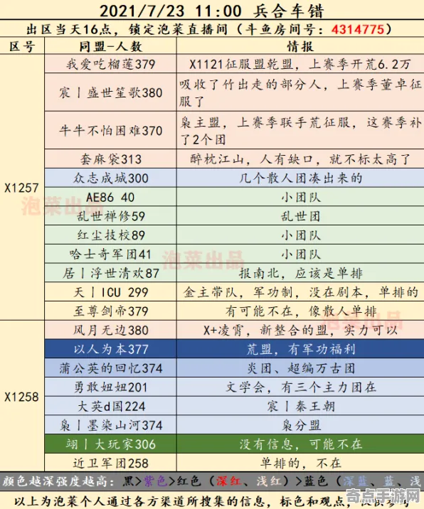The image size is (424, 509).
Task: Click alliance cell '哈士奇军团41'
Action: 110,254
